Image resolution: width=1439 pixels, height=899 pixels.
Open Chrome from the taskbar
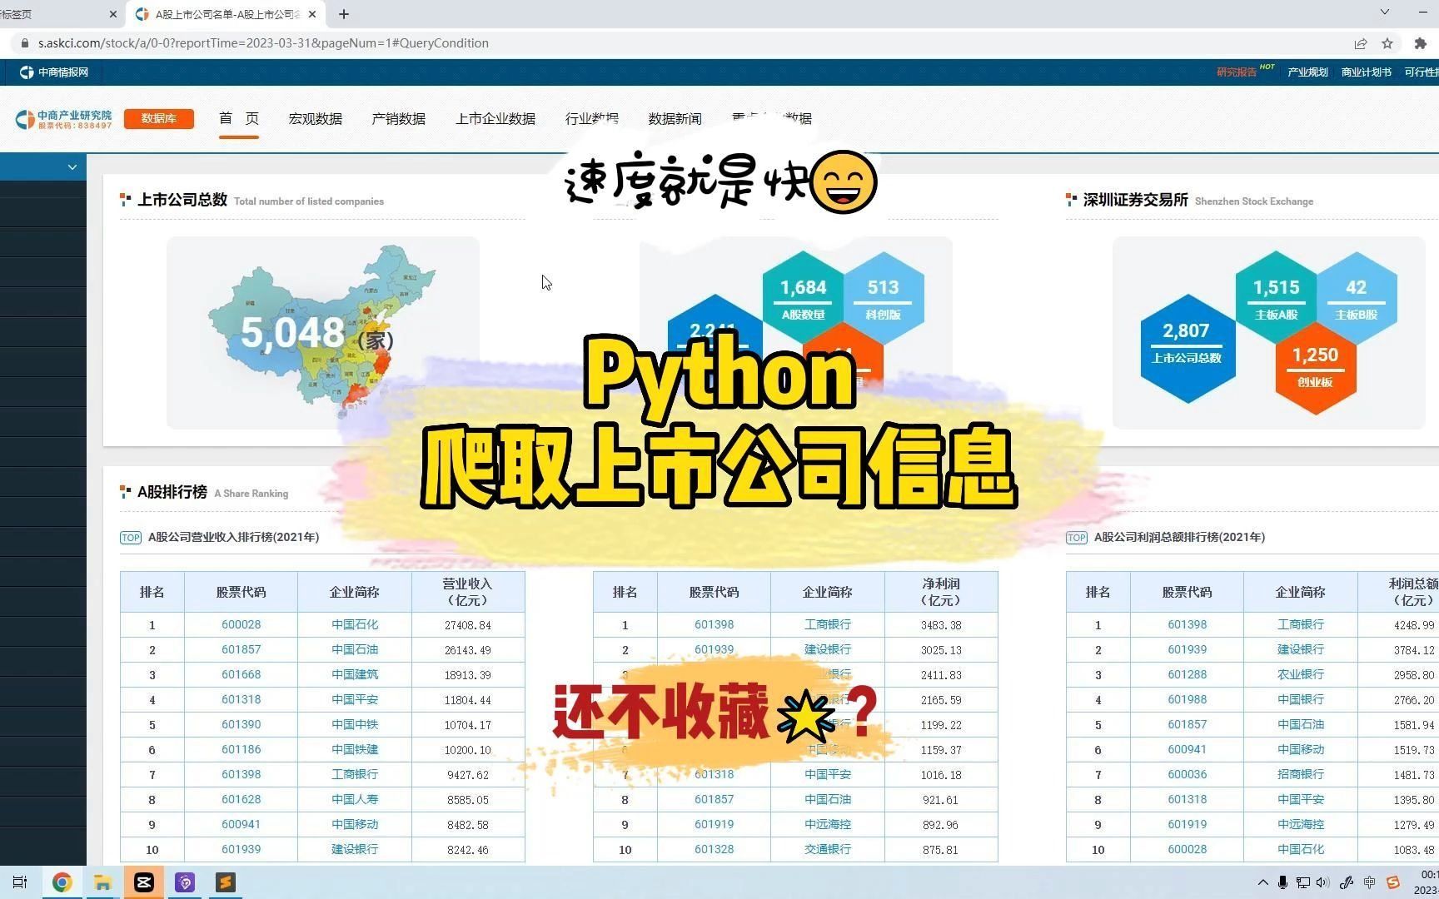coord(62,882)
